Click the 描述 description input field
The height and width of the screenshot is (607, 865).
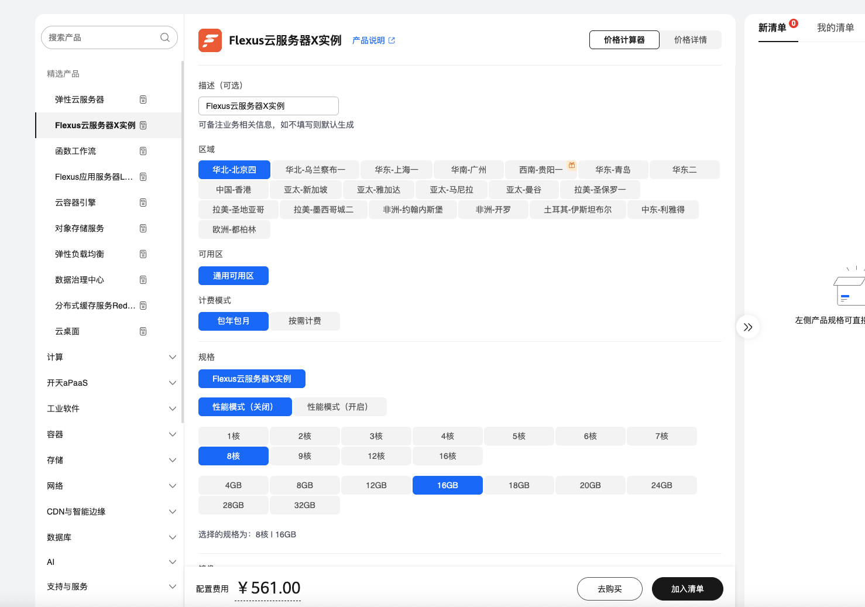pyautogui.click(x=269, y=106)
